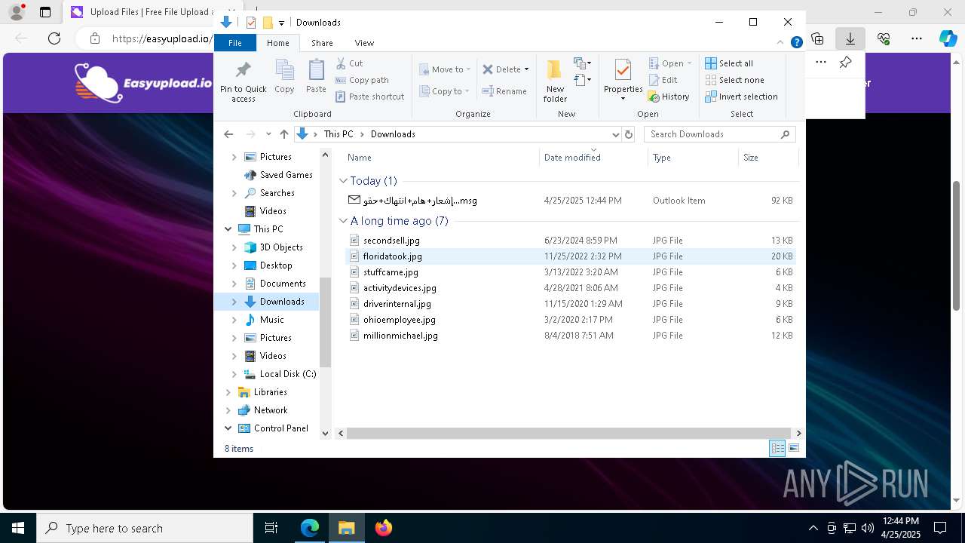Viewport: 965px width, 543px height.
Task: Sort by Name column header
Action: click(x=441, y=158)
